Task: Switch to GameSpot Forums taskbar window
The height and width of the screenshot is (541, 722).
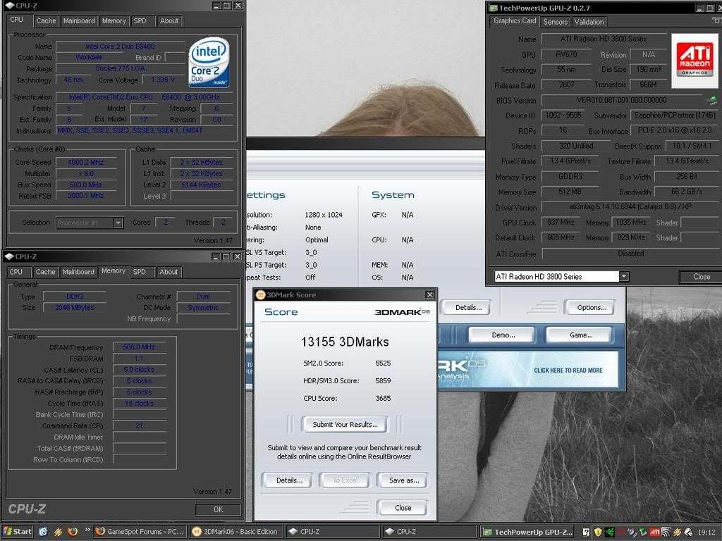Action: tap(140, 532)
